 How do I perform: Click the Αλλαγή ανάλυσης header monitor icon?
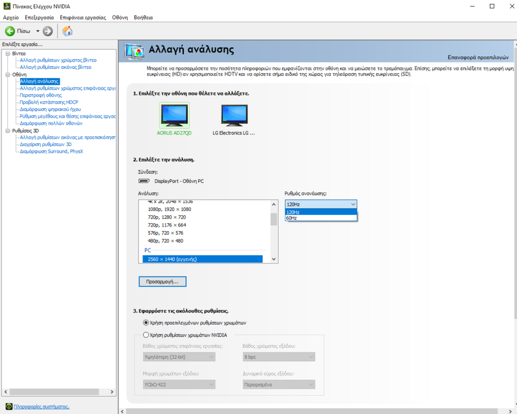tap(134, 52)
